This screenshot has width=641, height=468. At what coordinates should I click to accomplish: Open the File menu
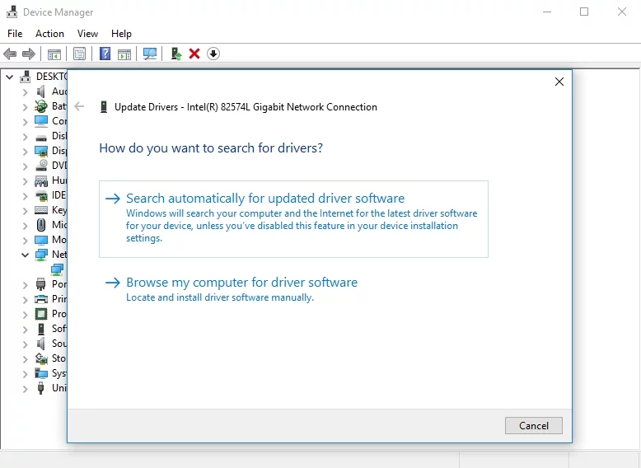[15, 34]
